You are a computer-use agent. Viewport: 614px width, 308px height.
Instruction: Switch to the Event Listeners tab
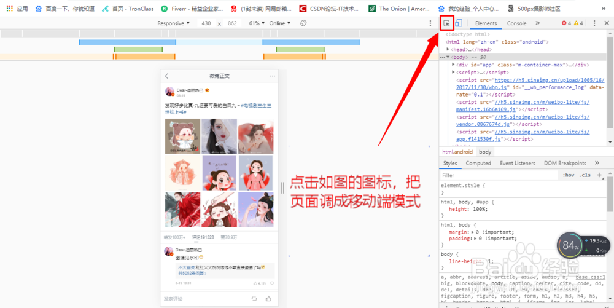[x=517, y=164]
